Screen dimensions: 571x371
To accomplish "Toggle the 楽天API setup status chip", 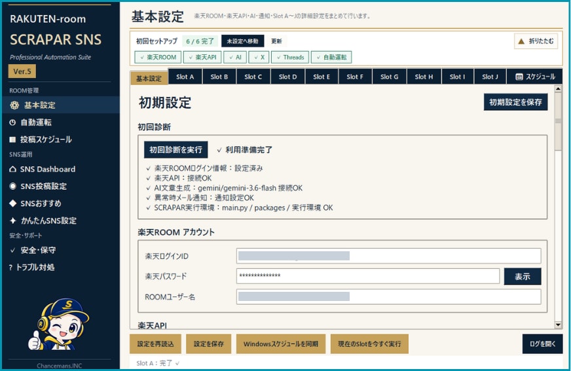I will point(202,57).
